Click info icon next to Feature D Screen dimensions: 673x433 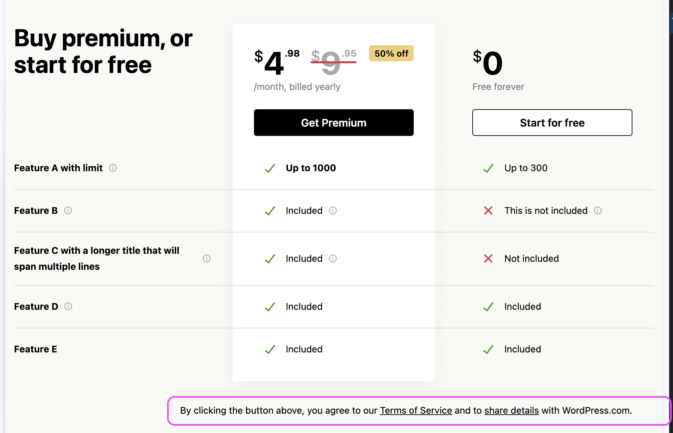pyautogui.click(x=68, y=306)
